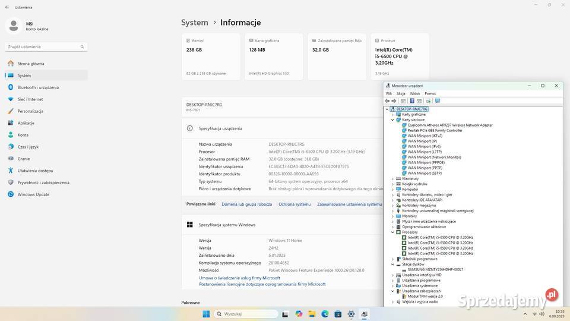Image resolution: width=570 pixels, height=321 pixels.
Task: Launch Microsoft Edge from the taskbar
Action: click(325, 314)
